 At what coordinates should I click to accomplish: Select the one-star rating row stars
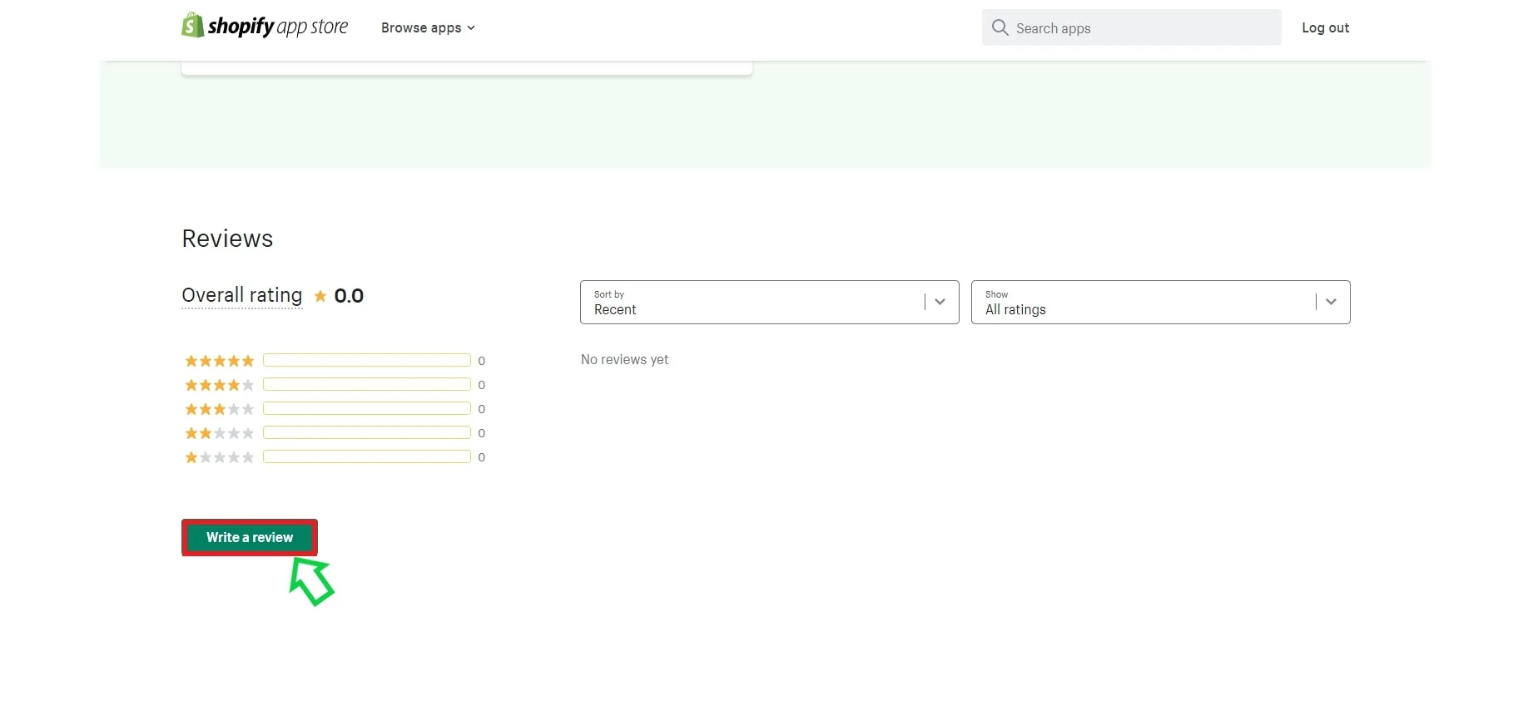point(219,457)
